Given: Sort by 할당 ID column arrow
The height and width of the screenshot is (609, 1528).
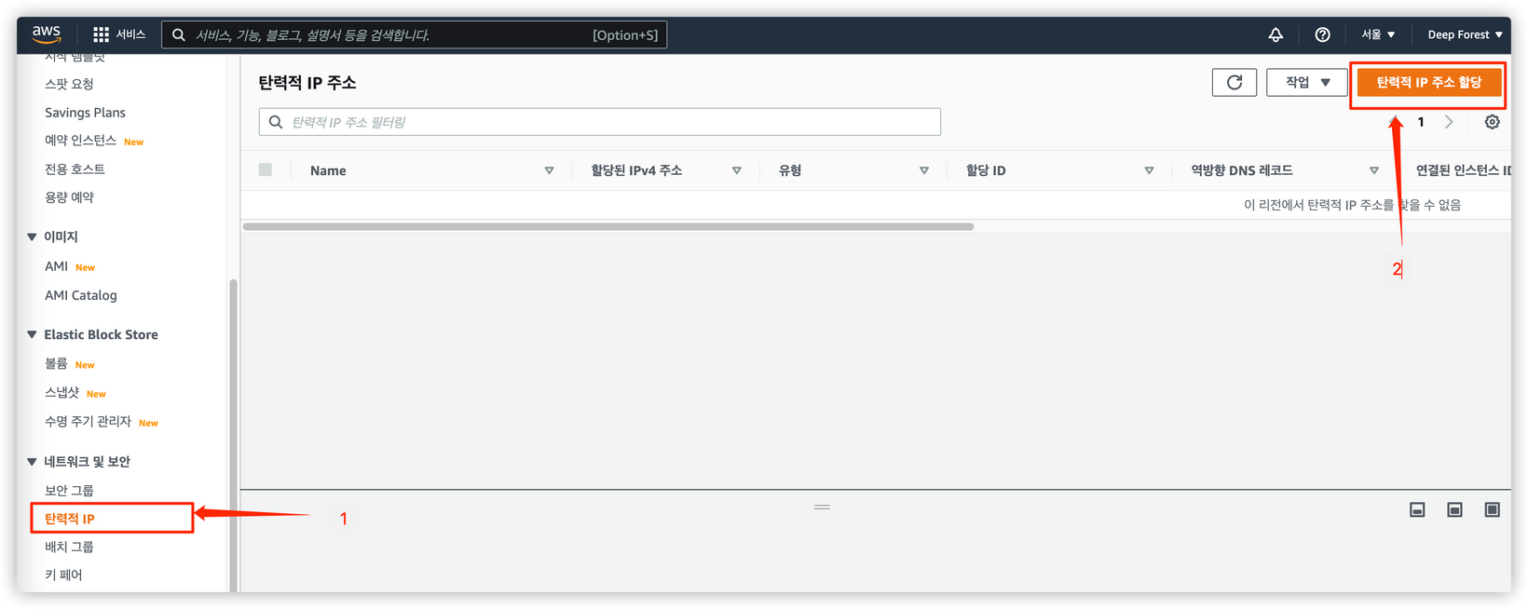Looking at the screenshot, I should click(x=1149, y=170).
